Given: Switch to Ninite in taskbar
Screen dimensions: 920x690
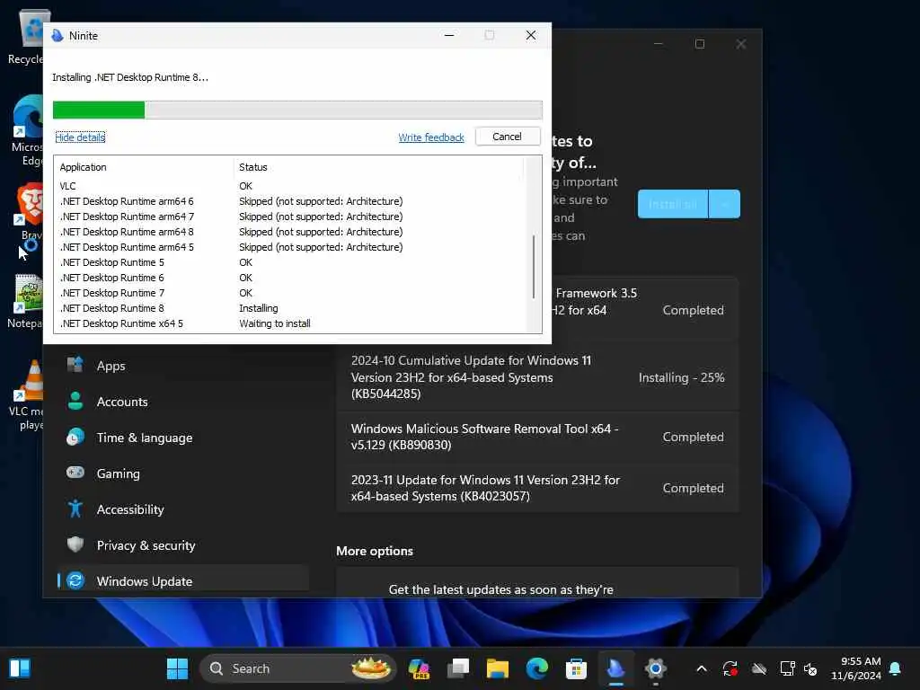Looking at the screenshot, I should (x=616, y=668).
